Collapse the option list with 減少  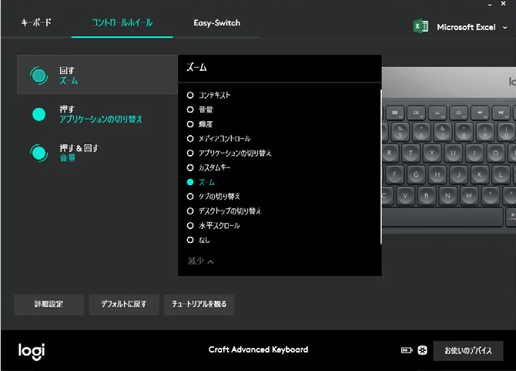201,261
